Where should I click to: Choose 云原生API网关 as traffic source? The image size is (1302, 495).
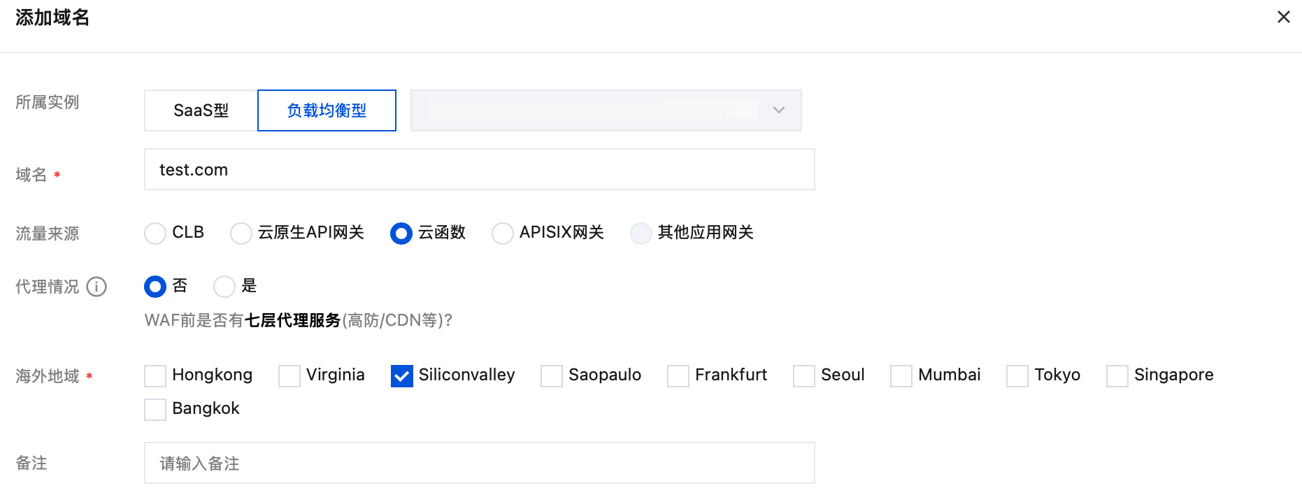[x=241, y=234]
